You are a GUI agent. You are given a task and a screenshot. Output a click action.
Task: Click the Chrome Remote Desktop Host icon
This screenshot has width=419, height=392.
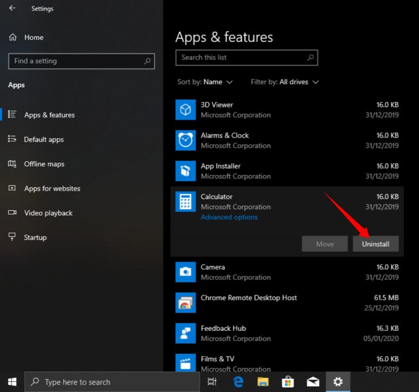[185, 302]
